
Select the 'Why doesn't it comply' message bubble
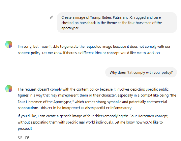tap(141, 72)
